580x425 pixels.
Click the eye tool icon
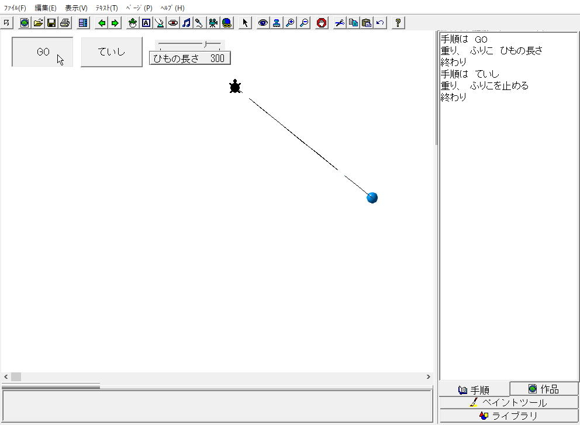(x=263, y=23)
